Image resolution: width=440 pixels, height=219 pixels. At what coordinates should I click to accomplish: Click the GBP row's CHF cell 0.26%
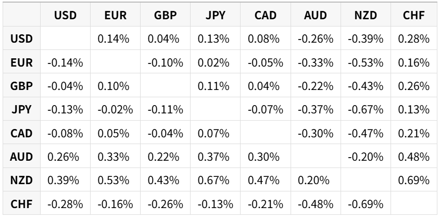(x=413, y=85)
